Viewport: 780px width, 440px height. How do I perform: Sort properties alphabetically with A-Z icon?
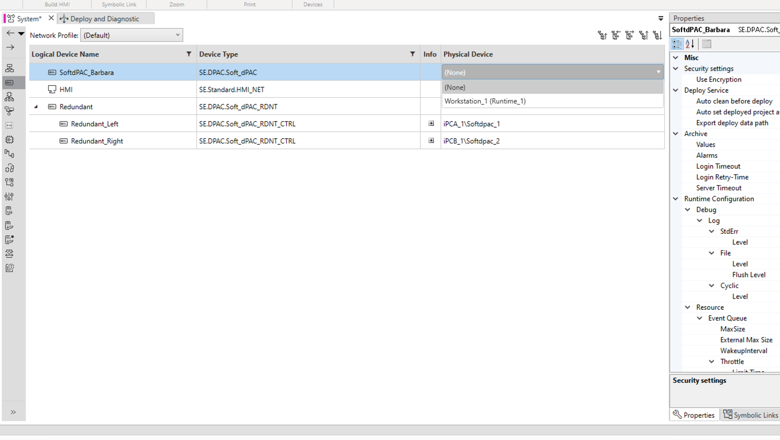click(690, 44)
